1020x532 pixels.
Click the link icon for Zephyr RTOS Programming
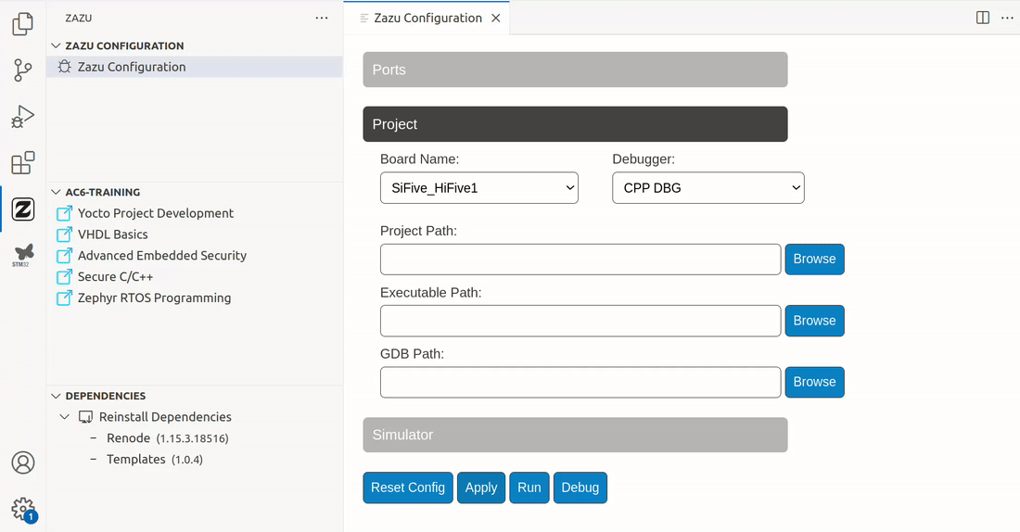tap(64, 298)
